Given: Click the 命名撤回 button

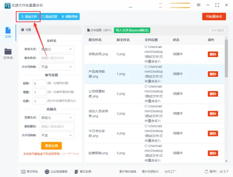Looking at the screenshot, I should [217, 30].
